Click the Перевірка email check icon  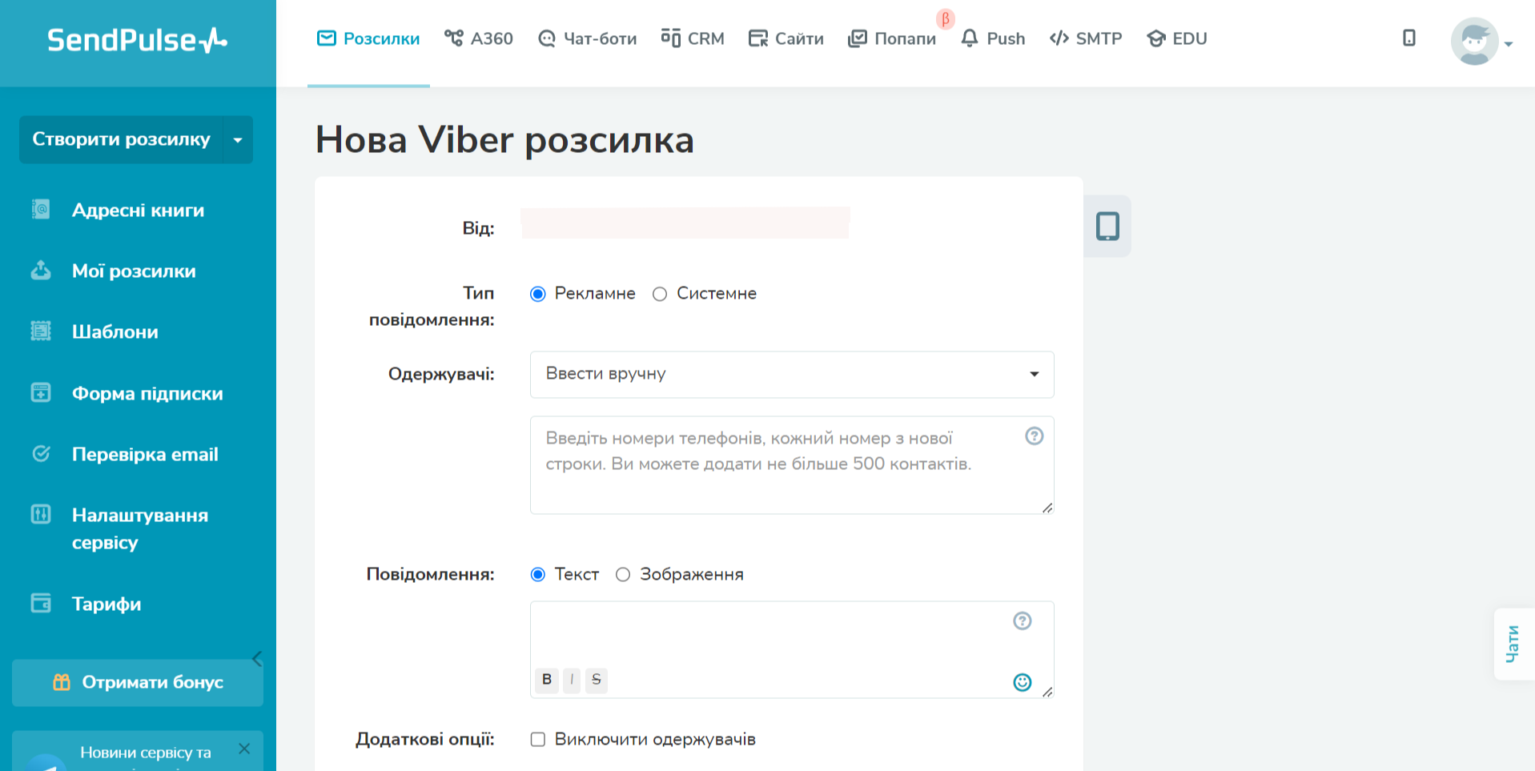41,453
